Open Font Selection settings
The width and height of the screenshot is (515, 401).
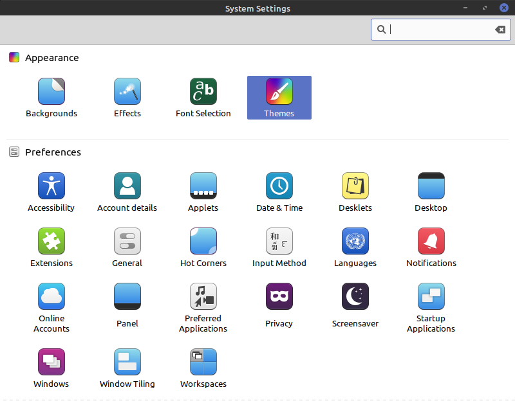pos(203,96)
